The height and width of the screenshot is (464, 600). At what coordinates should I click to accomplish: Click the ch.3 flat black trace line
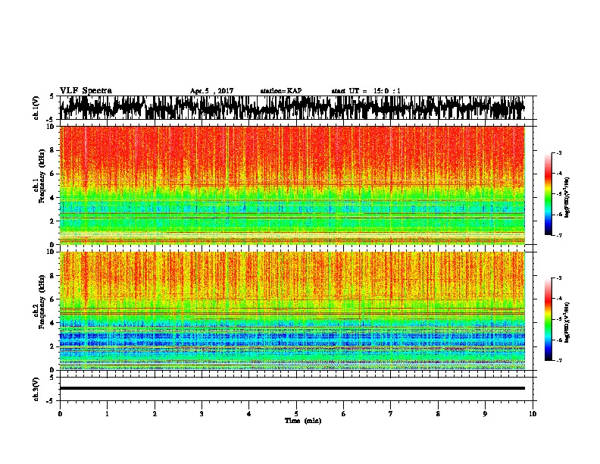292,388
